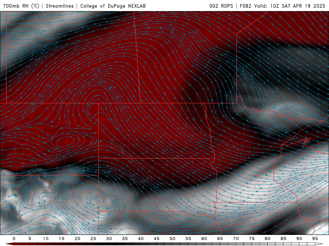Click the color bar label '80'
This screenshot has width=329, height=246.
pos(267,239)
